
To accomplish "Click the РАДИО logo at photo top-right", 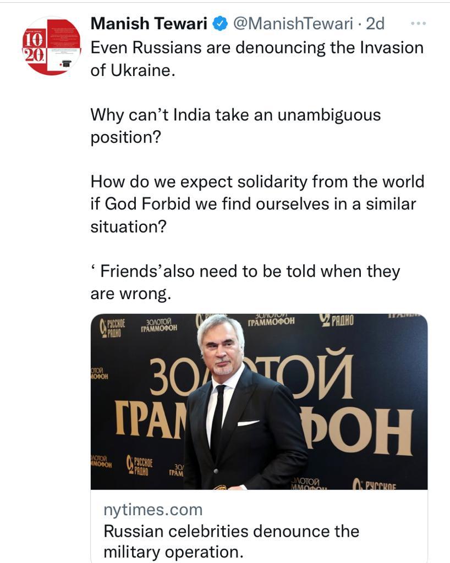I will coord(337,320).
